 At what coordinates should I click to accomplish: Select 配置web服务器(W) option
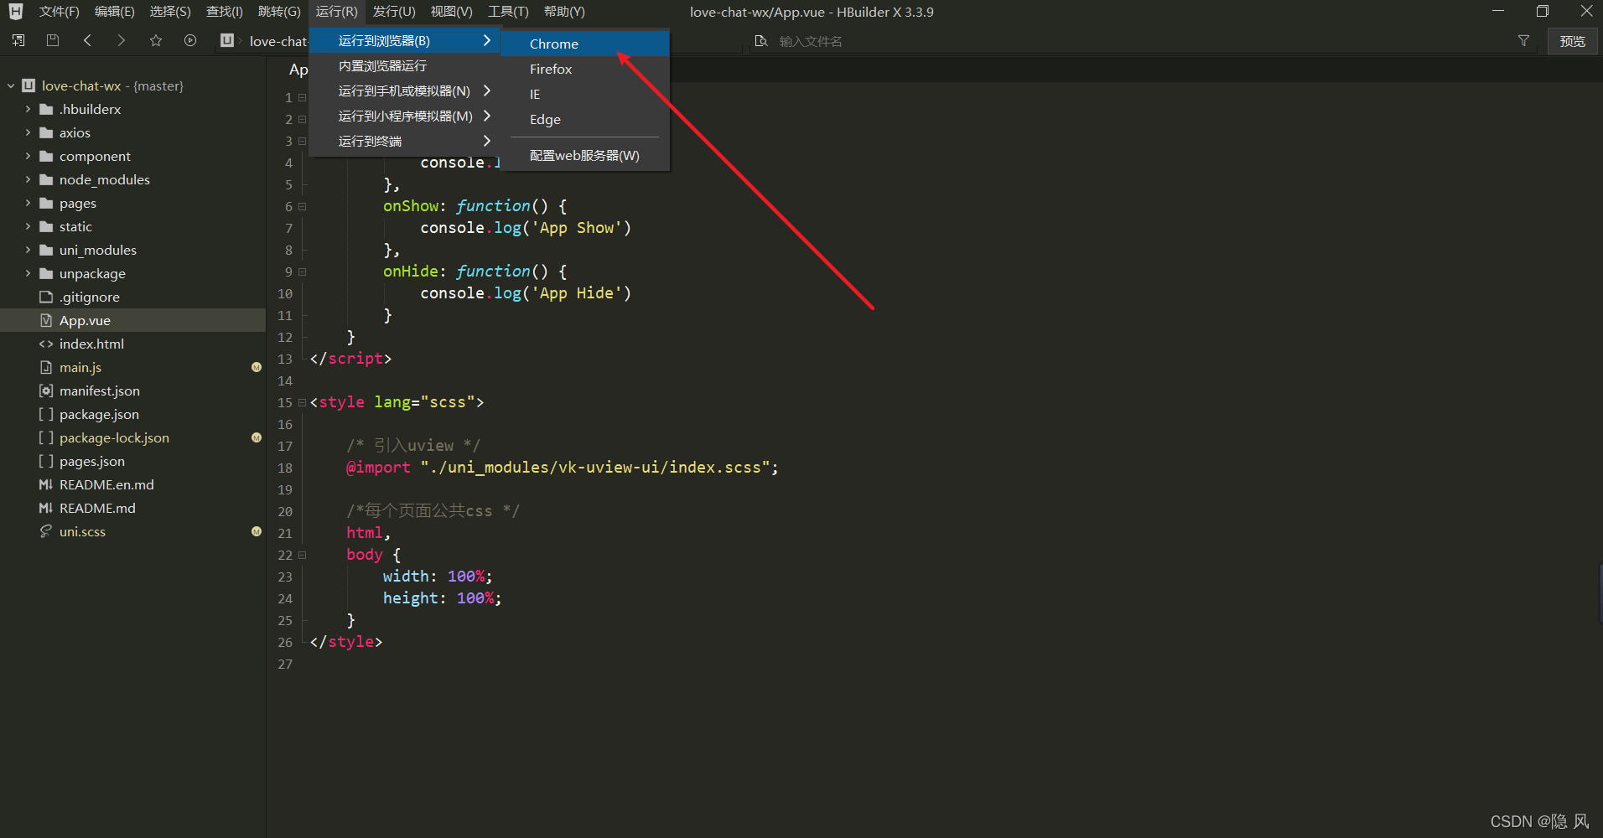pyautogui.click(x=585, y=155)
